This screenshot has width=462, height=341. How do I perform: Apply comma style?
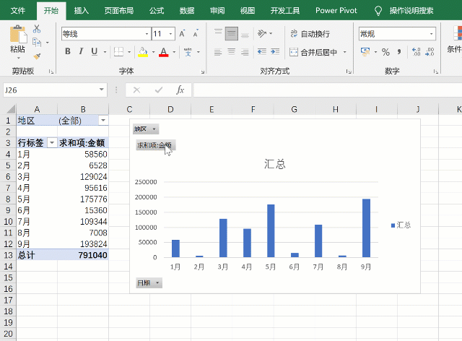tap(399, 52)
